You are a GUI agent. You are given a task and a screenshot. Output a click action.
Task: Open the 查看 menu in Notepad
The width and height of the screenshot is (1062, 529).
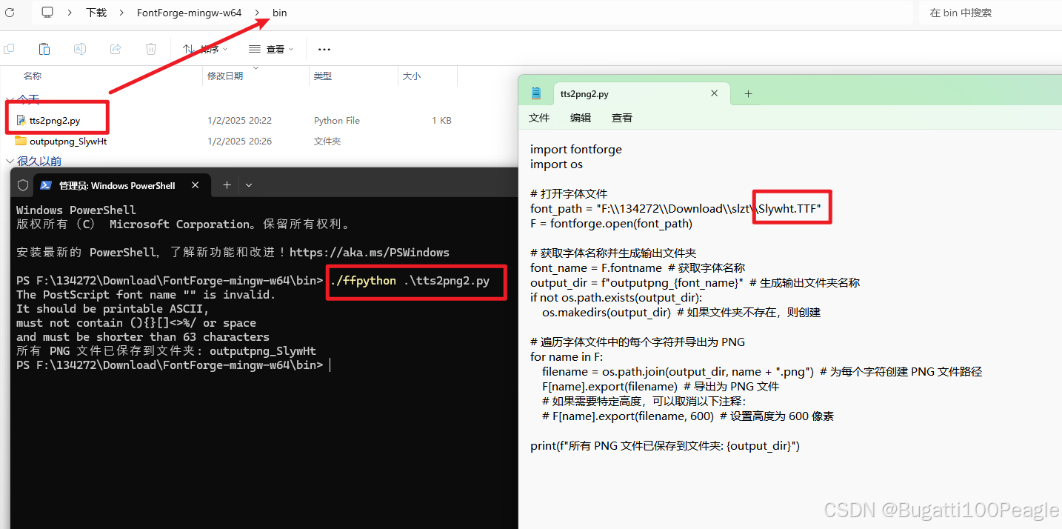(x=622, y=118)
